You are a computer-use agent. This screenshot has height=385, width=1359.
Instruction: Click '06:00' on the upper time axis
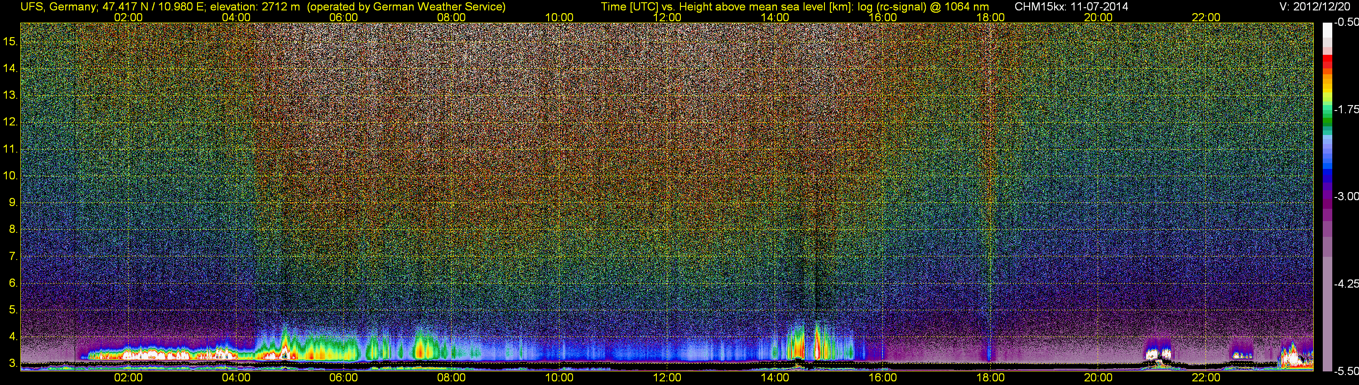coord(343,17)
